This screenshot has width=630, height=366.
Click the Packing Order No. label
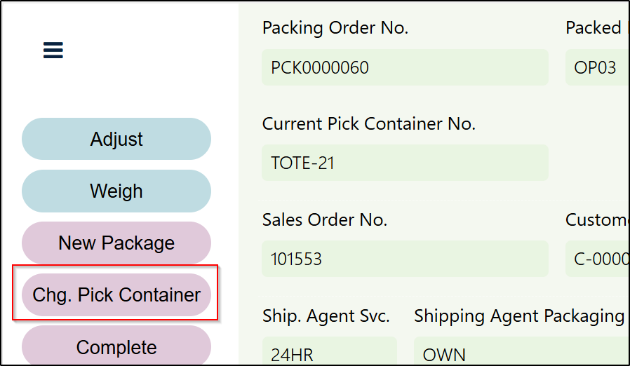[335, 28]
